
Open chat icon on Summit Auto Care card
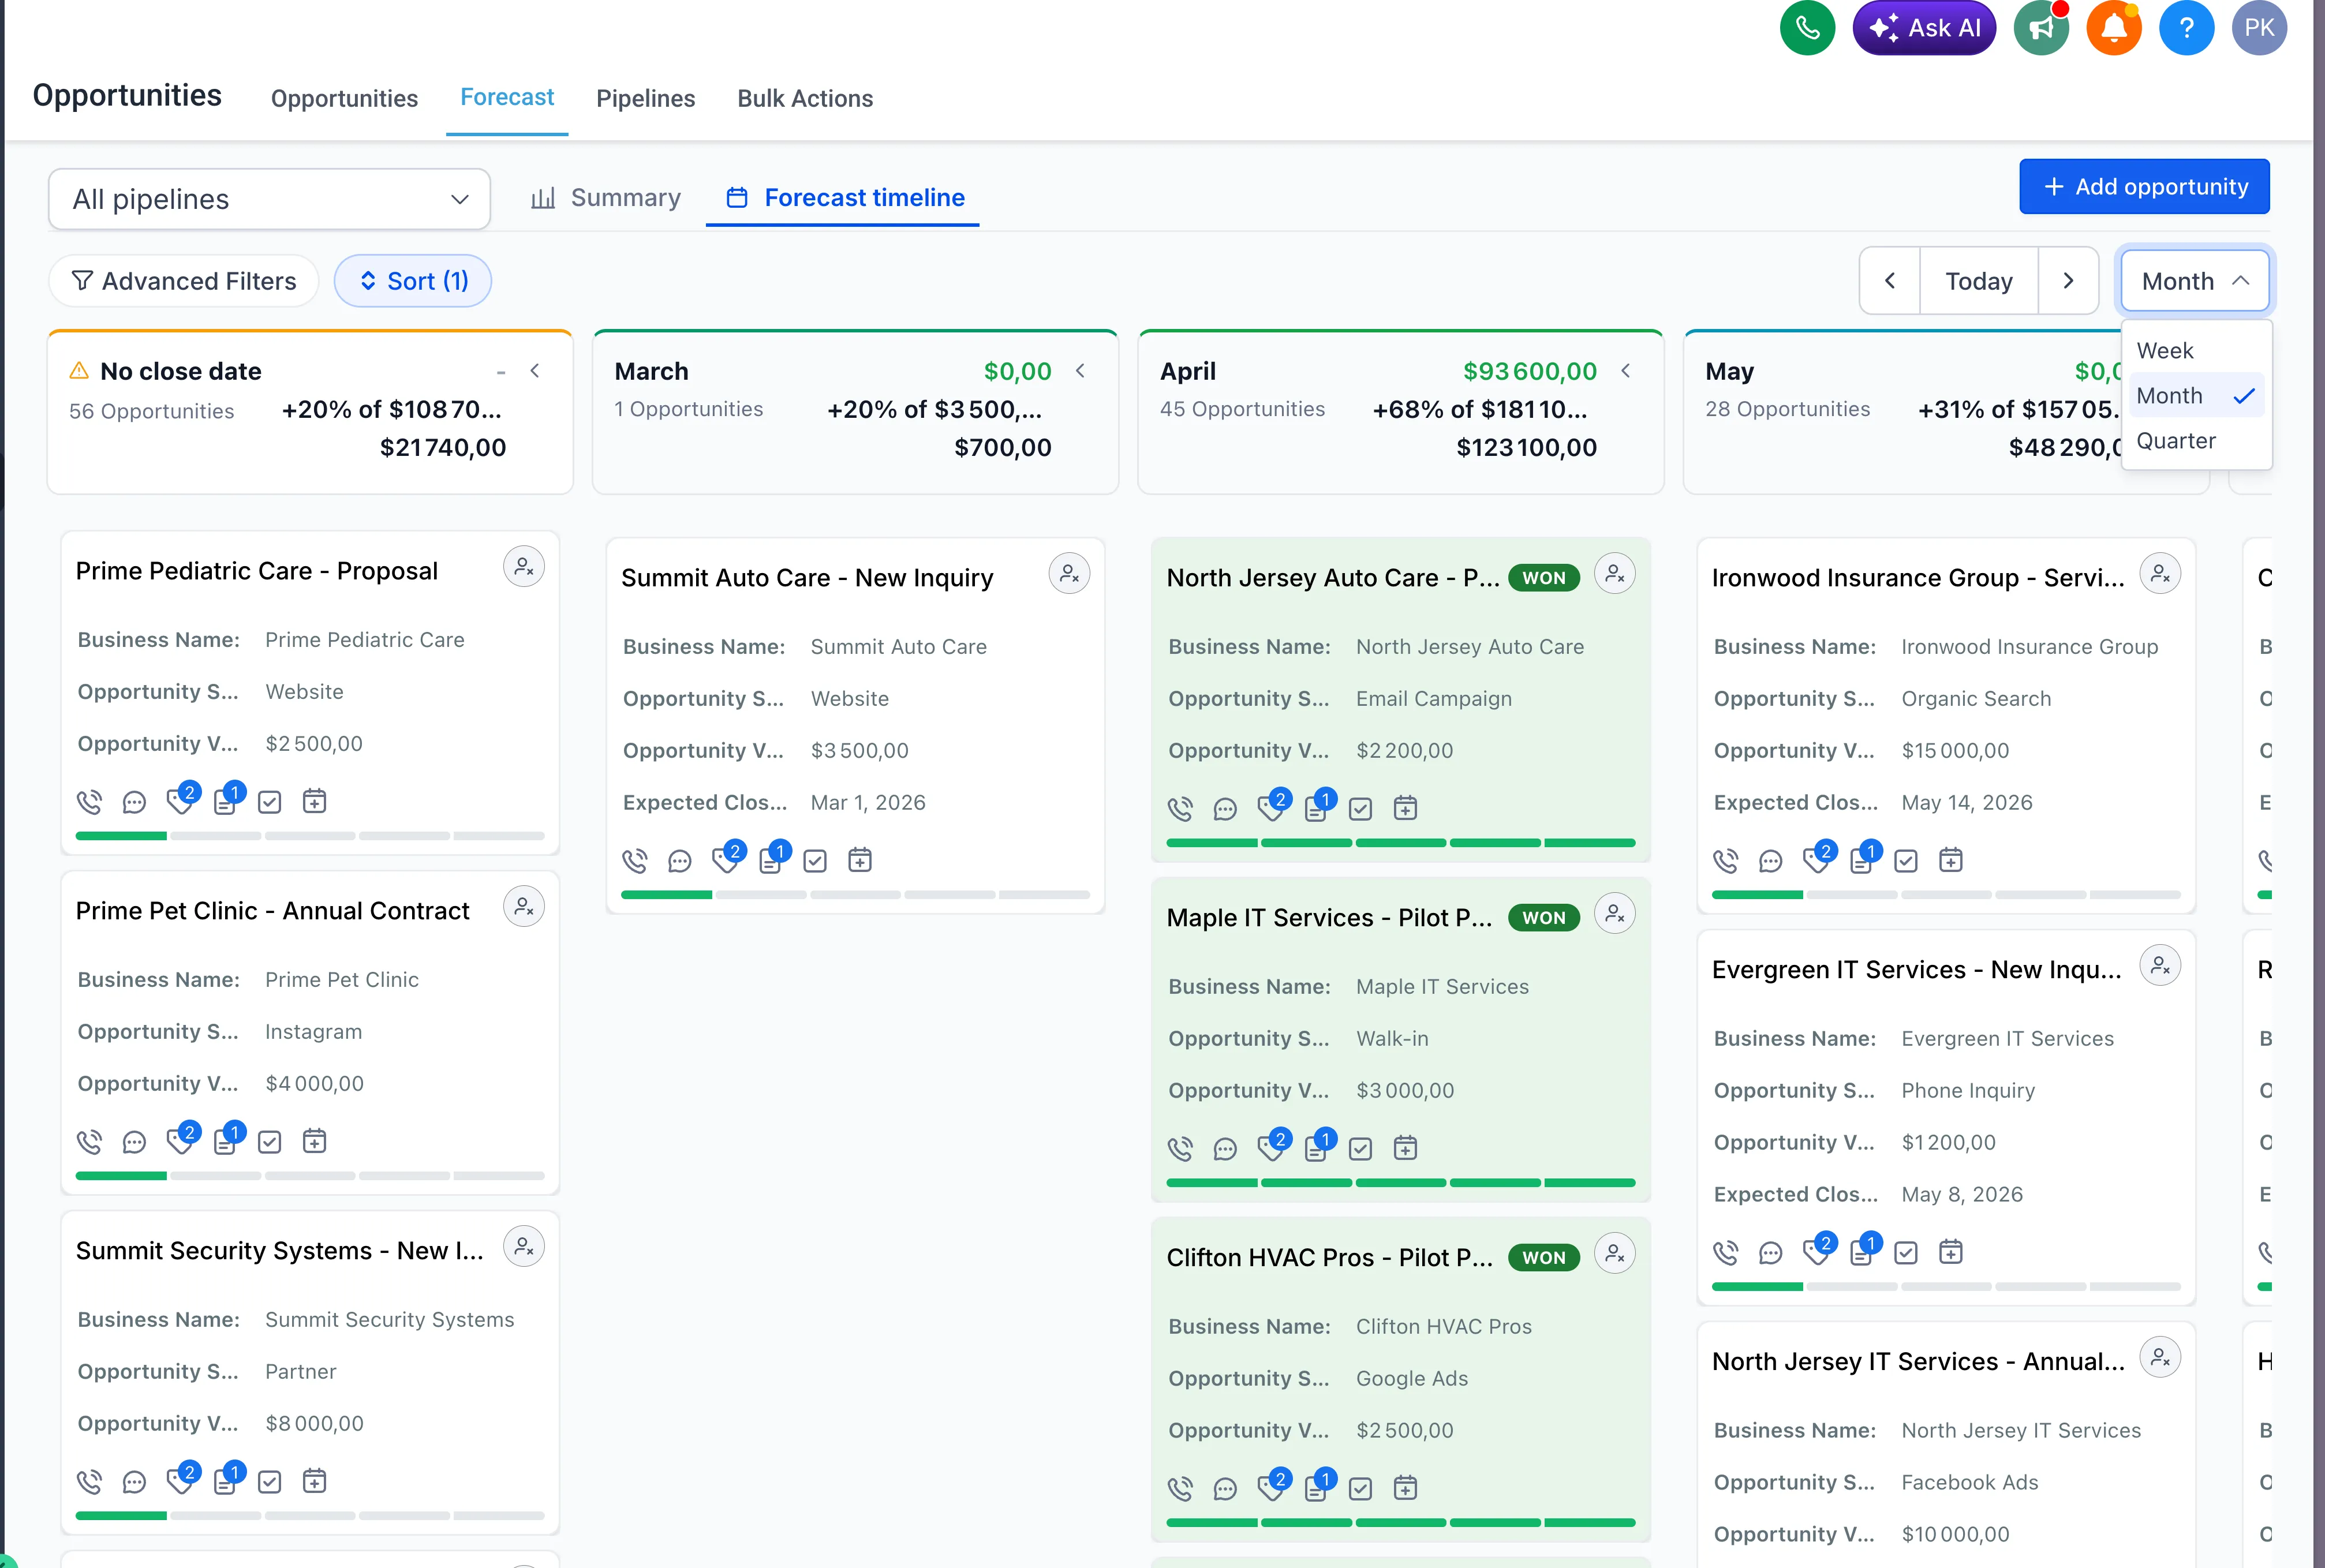pyautogui.click(x=680, y=861)
